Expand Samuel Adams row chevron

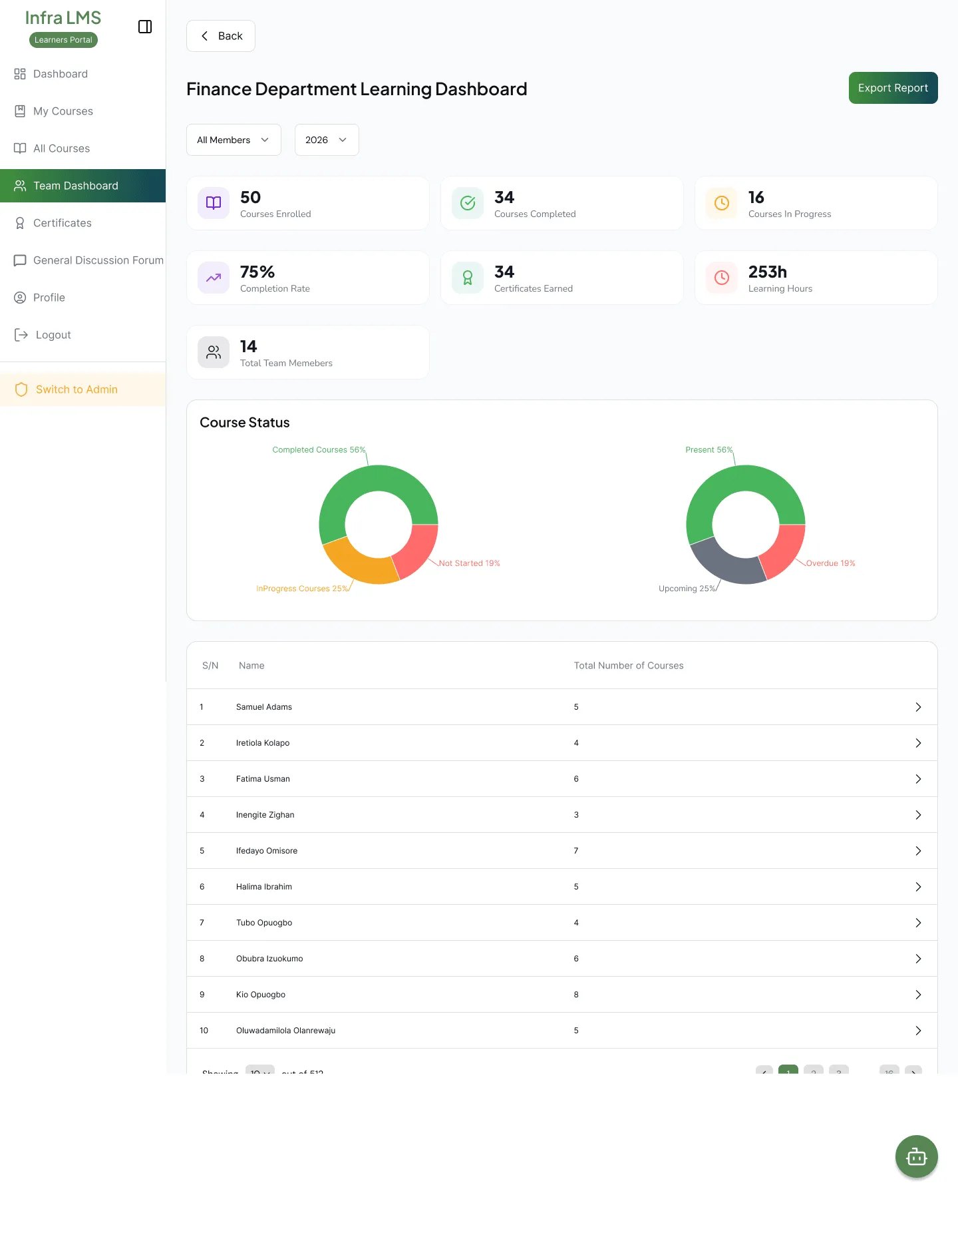918,707
